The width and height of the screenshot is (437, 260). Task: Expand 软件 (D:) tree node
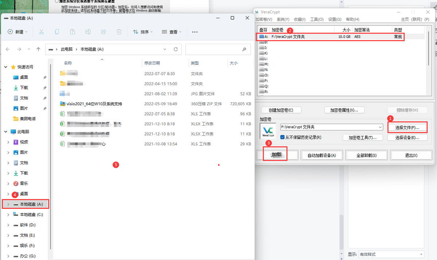point(8,225)
